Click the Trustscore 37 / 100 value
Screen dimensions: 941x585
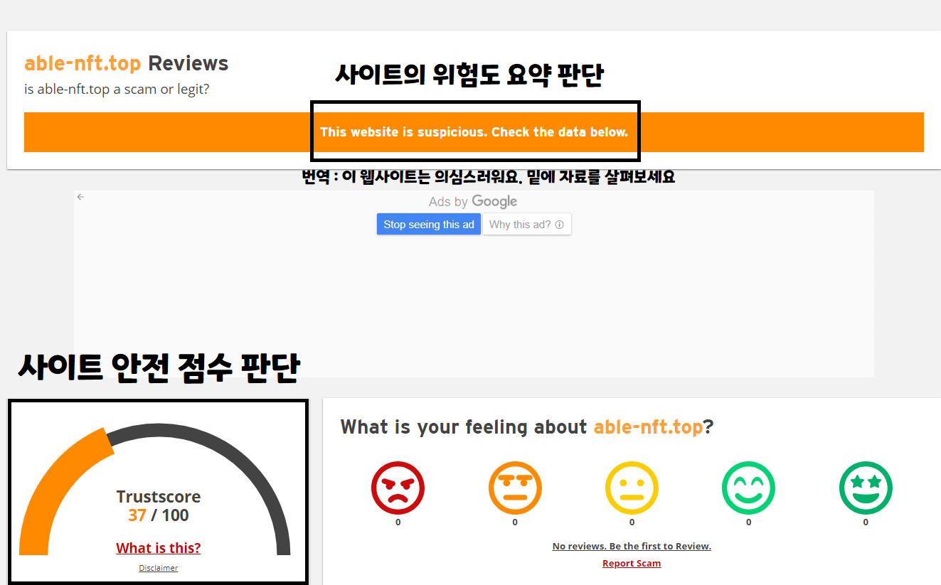point(159,515)
